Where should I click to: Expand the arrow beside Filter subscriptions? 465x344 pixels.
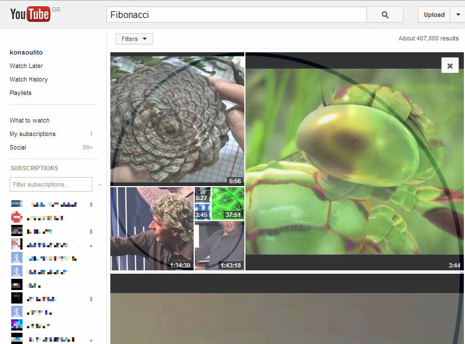click(99, 185)
